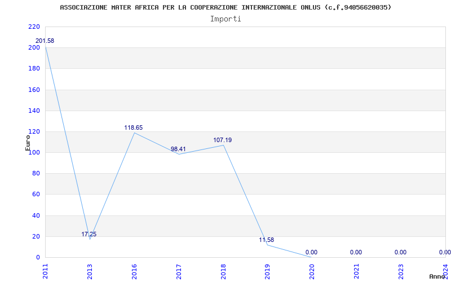Screen dimensions: 451x282
Task: Click the 2011 year axis label
Action: point(46,272)
